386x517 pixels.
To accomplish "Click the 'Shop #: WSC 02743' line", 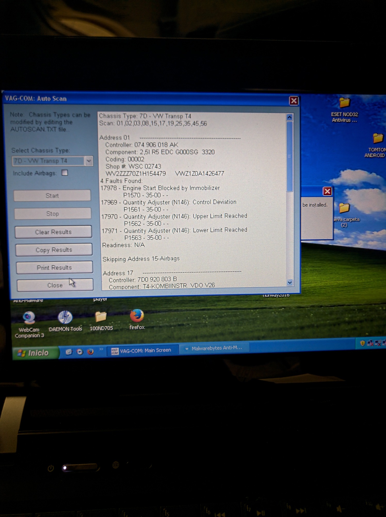I will click(x=133, y=166).
